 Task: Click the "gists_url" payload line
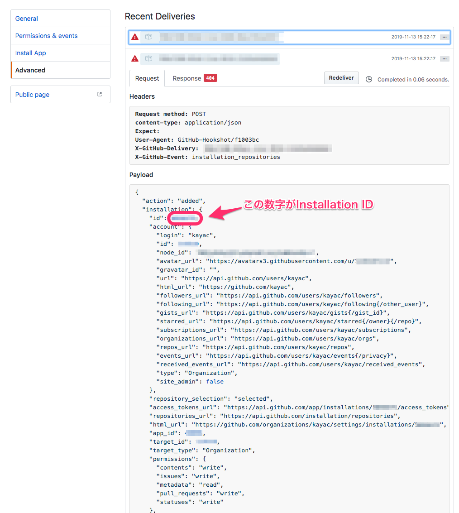click(x=273, y=313)
